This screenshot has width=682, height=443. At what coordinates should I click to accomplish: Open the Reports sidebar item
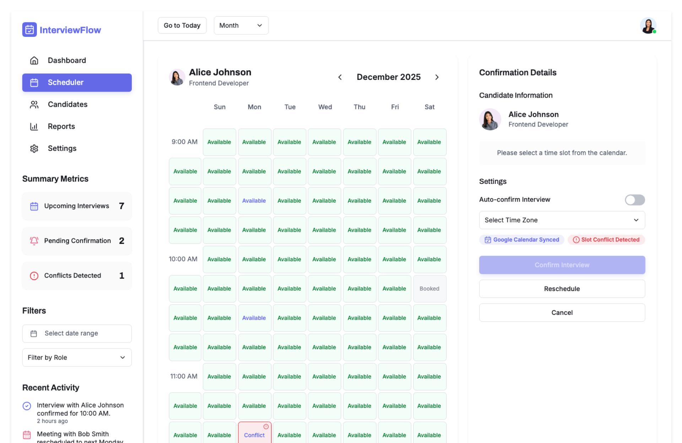pos(61,126)
